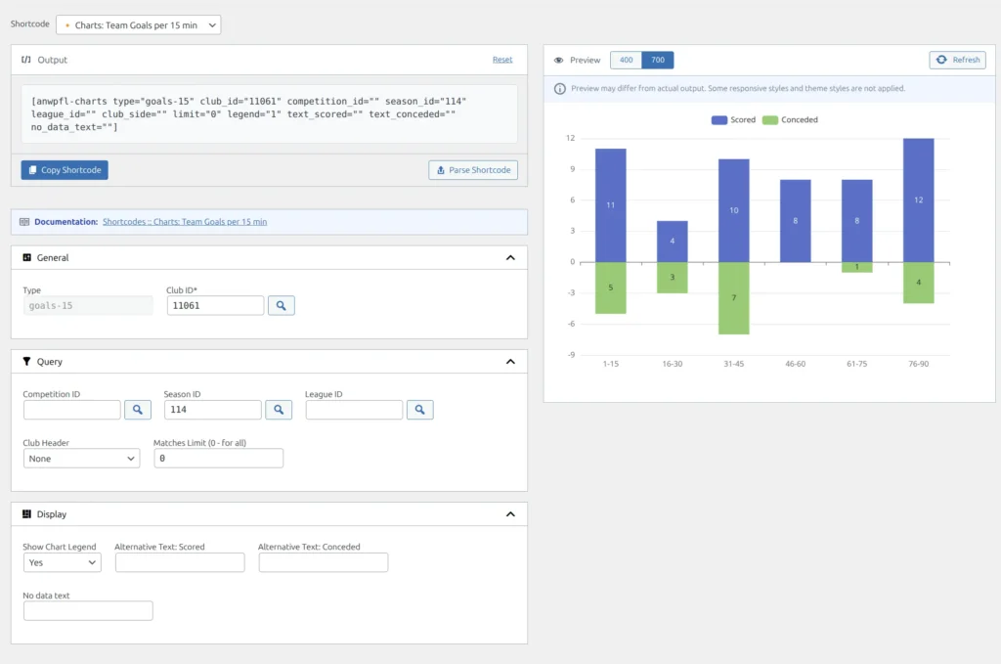Click the Season ID search magnifier icon

click(279, 409)
